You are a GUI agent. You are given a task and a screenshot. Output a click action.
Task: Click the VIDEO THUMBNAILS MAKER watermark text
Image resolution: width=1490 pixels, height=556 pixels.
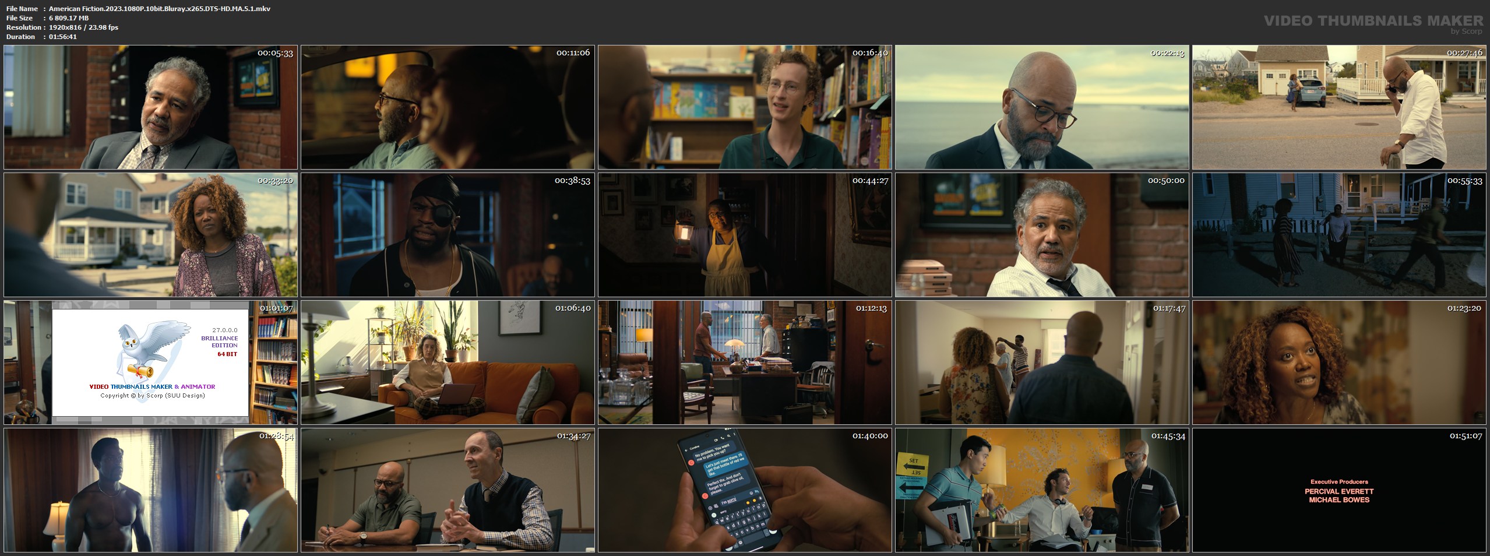pyautogui.click(x=1373, y=21)
